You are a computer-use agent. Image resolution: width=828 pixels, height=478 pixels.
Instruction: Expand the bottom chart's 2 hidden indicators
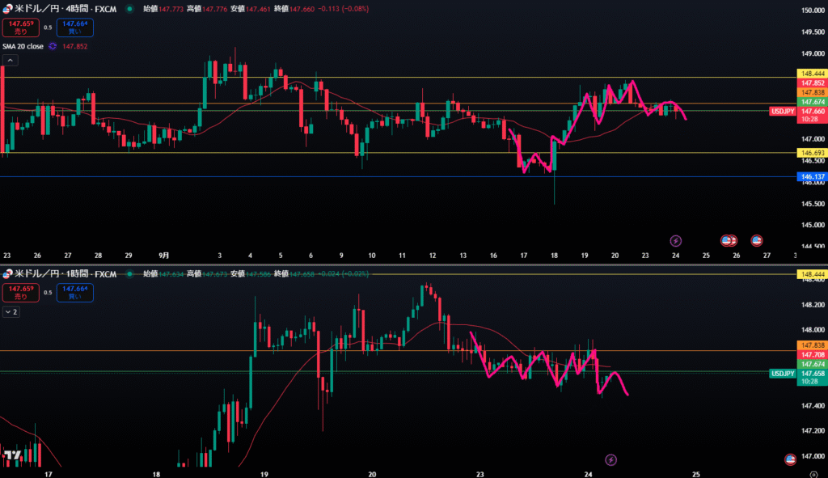tap(11, 311)
